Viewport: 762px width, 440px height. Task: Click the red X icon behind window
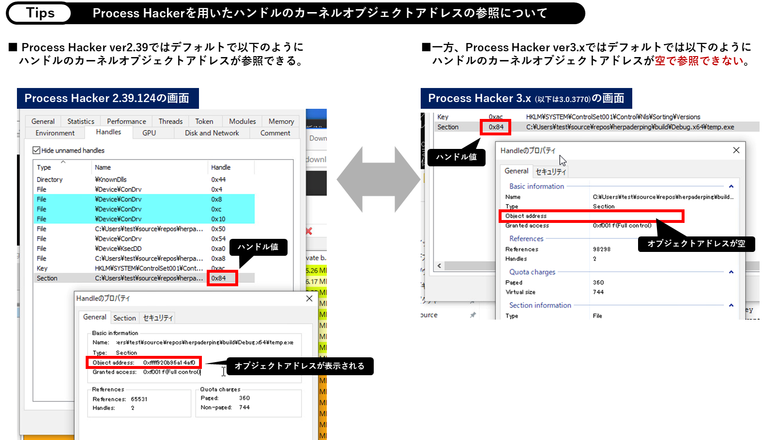[309, 231]
